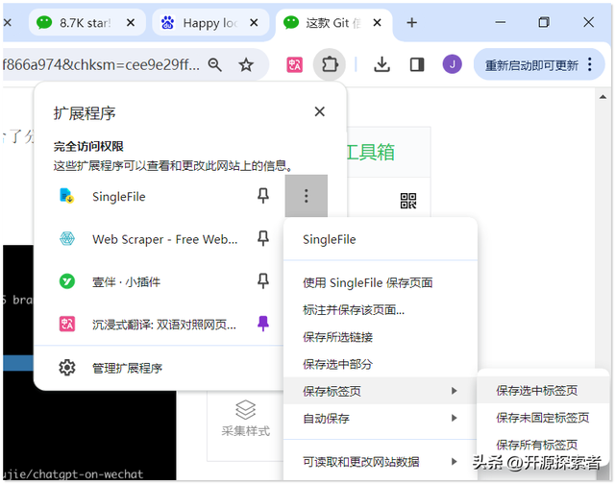Open a new tab with plus button
The image size is (615, 484).
[x=411, y=23]
